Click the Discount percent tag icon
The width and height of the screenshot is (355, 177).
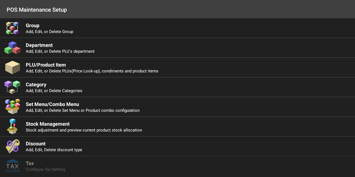(x=12, y=146)
